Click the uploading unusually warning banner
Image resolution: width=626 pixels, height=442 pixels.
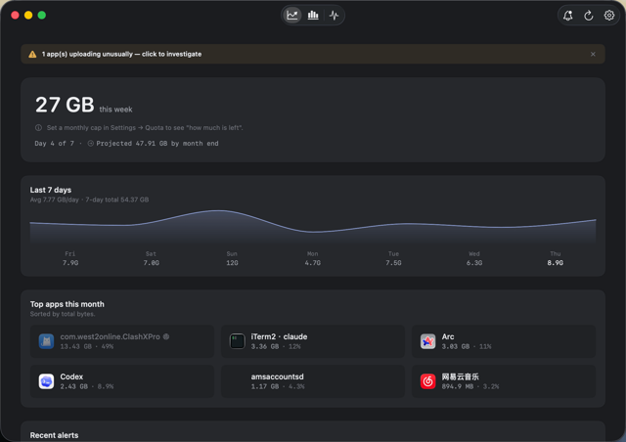pos(313,54)
